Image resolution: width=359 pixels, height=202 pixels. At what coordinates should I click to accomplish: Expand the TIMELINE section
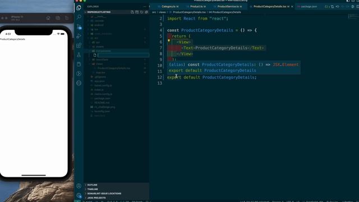click(x=117, y=189)
